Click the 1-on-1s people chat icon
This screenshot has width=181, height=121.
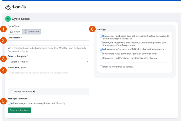point(8,7)
